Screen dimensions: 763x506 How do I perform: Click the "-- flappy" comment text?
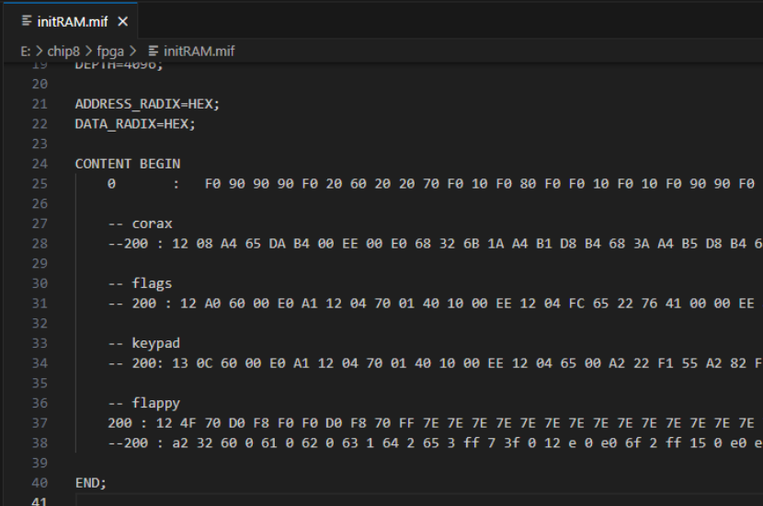point(143,403)
